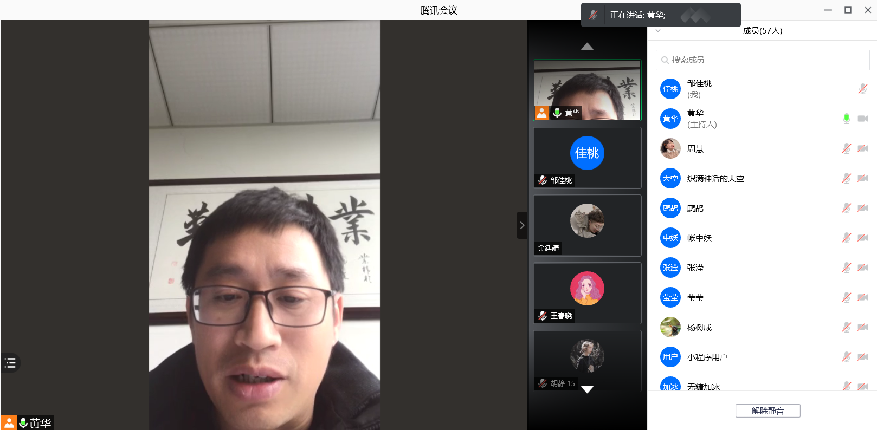Toggle 鹧鸪's microphone mute state
Viewport: 877px width, 430px height.
846,208
